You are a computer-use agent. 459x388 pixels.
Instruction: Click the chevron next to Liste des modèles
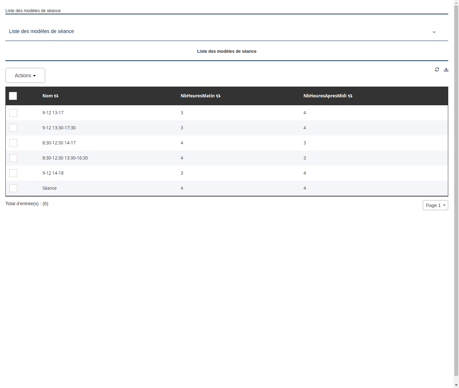(434, 32)
